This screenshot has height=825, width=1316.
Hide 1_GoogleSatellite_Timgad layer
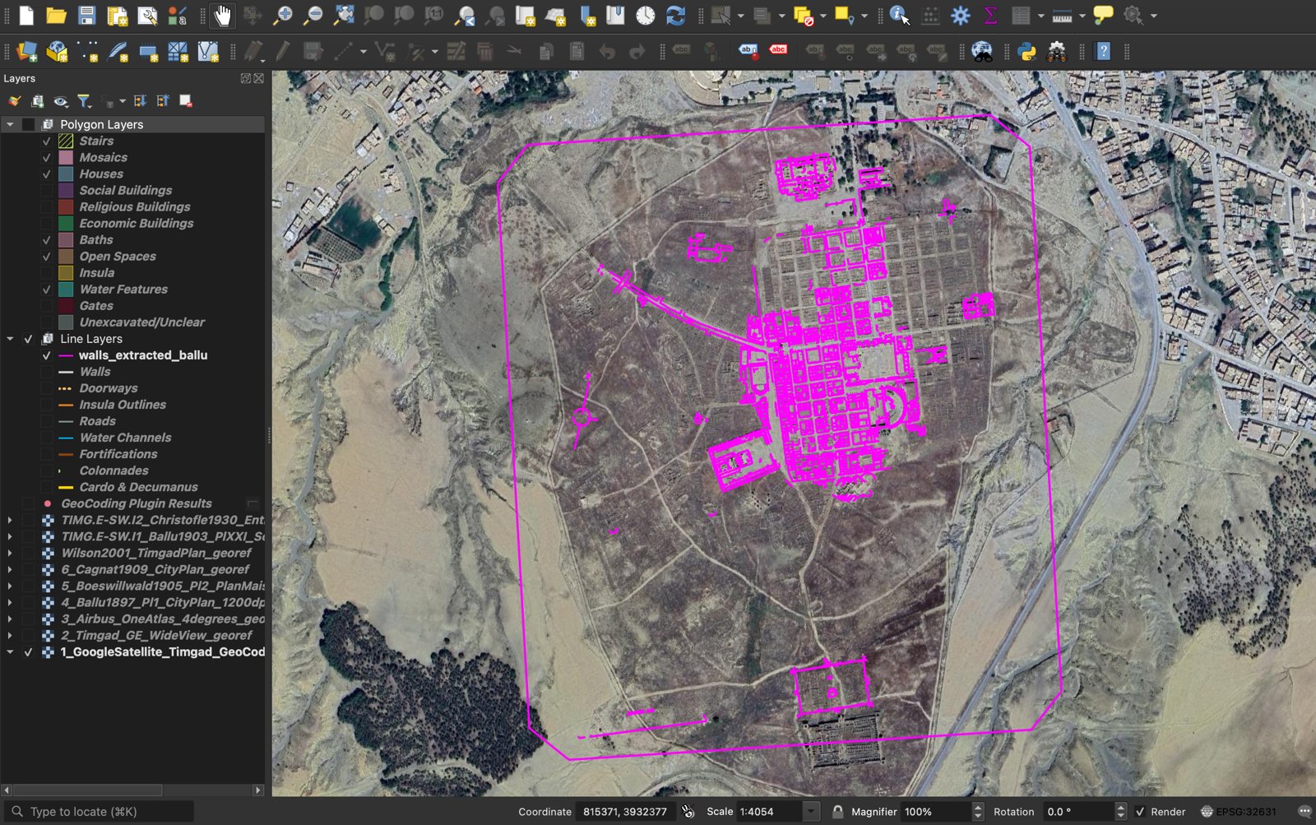(x=29, y=652)
